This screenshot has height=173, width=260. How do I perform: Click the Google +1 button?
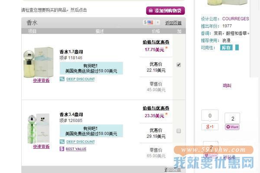[210, 127]
